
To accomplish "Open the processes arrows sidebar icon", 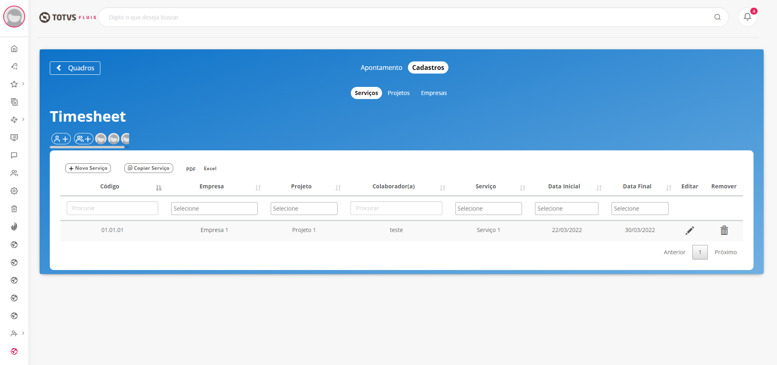I will (x=14, y=120).
